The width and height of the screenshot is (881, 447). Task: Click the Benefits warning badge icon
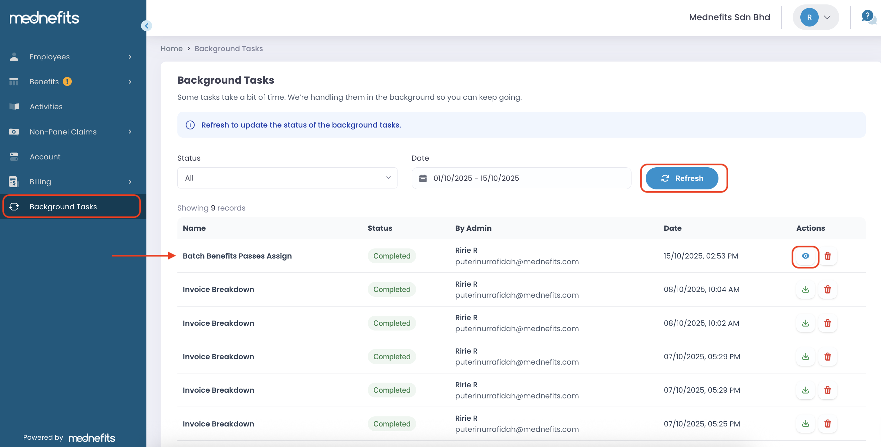click(x=67, y=82)
